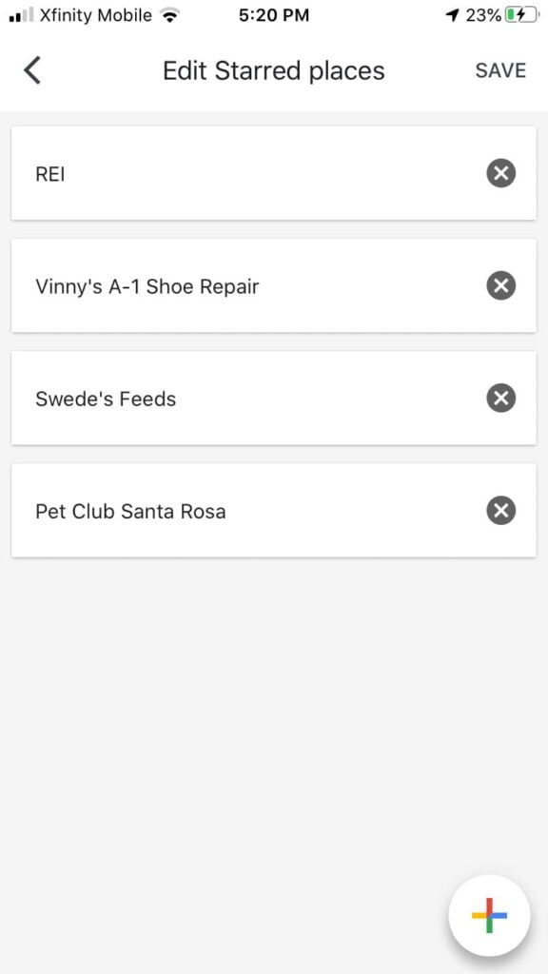Select the Pet Club Santa Rosa row
The height and width of the screenshot is (974, 548).
[273, 511]
